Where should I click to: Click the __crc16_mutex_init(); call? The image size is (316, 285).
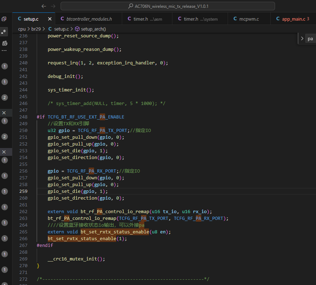tap(76, 259)
